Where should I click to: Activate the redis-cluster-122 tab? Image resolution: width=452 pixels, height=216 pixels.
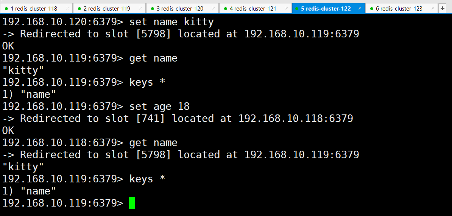328,8
